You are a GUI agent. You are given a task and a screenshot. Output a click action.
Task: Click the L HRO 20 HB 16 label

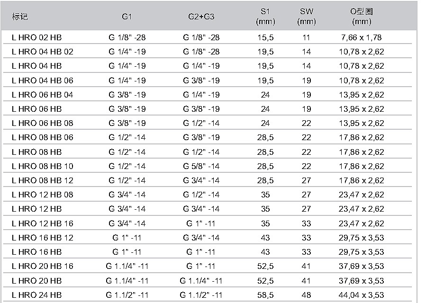(42, 266)
